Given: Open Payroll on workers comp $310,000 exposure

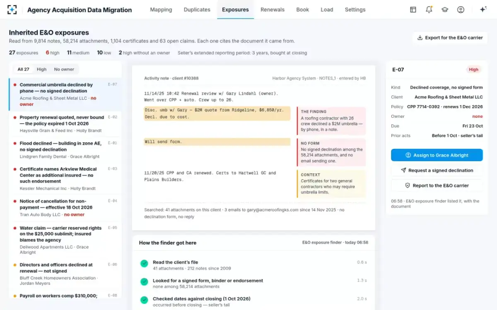Looking at the screenshot, I should pyautogui.click(x=65, y=294).
